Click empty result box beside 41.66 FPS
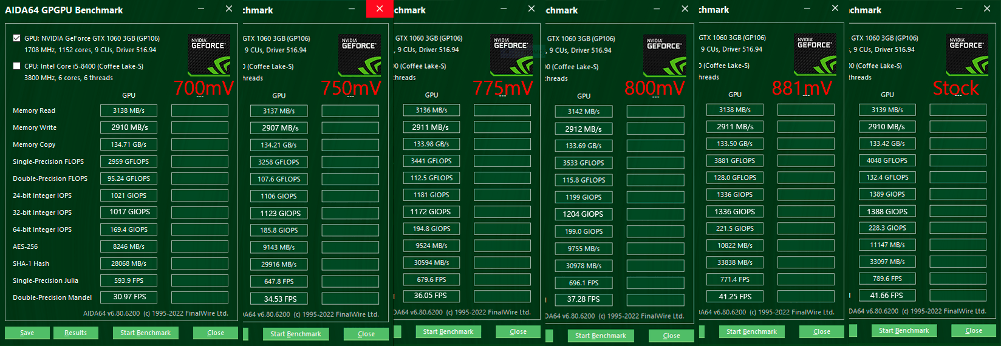 (x=958, y=296)
